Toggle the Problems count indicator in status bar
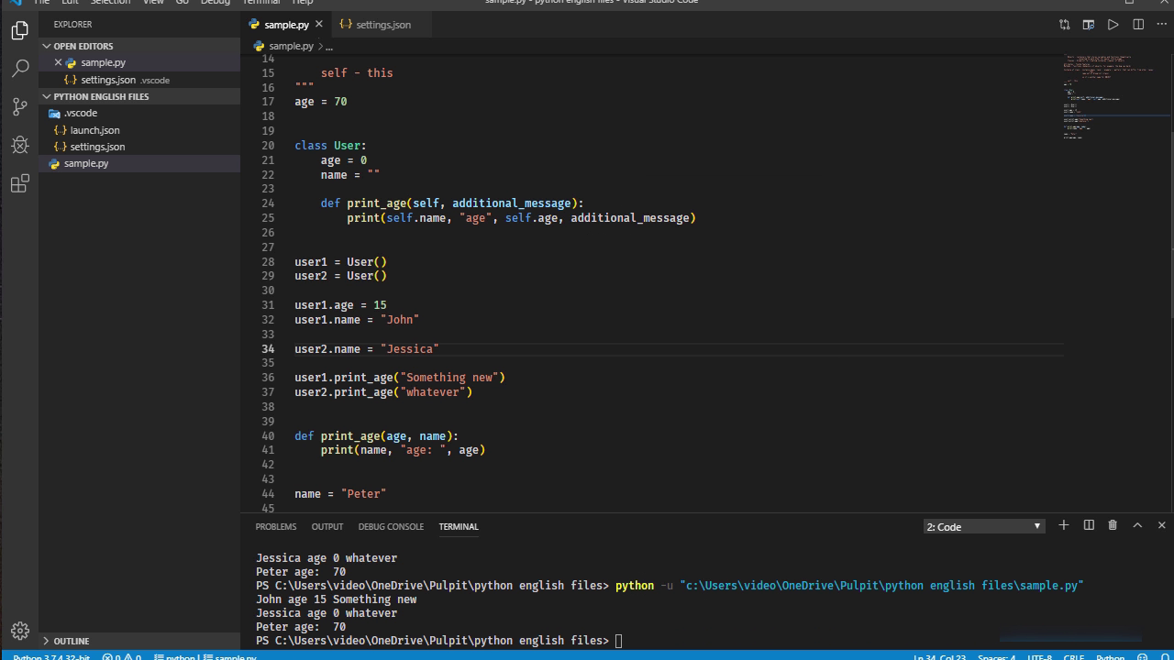The width and height of the screenshot is (1174, 660). [119, 657]
